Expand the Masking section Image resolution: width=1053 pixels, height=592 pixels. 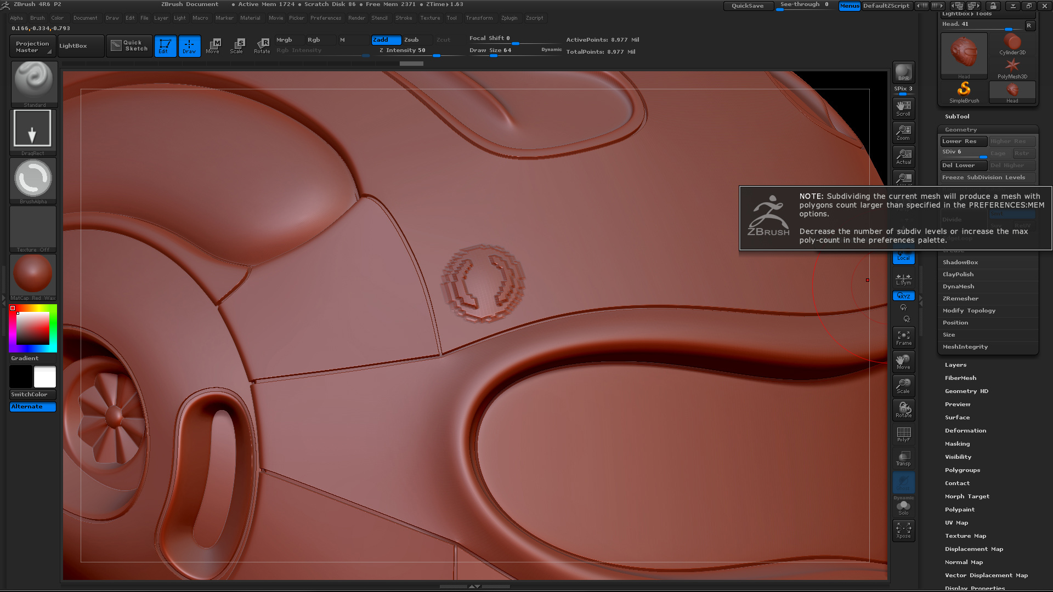pyautogui.click(x=957, y=444)
